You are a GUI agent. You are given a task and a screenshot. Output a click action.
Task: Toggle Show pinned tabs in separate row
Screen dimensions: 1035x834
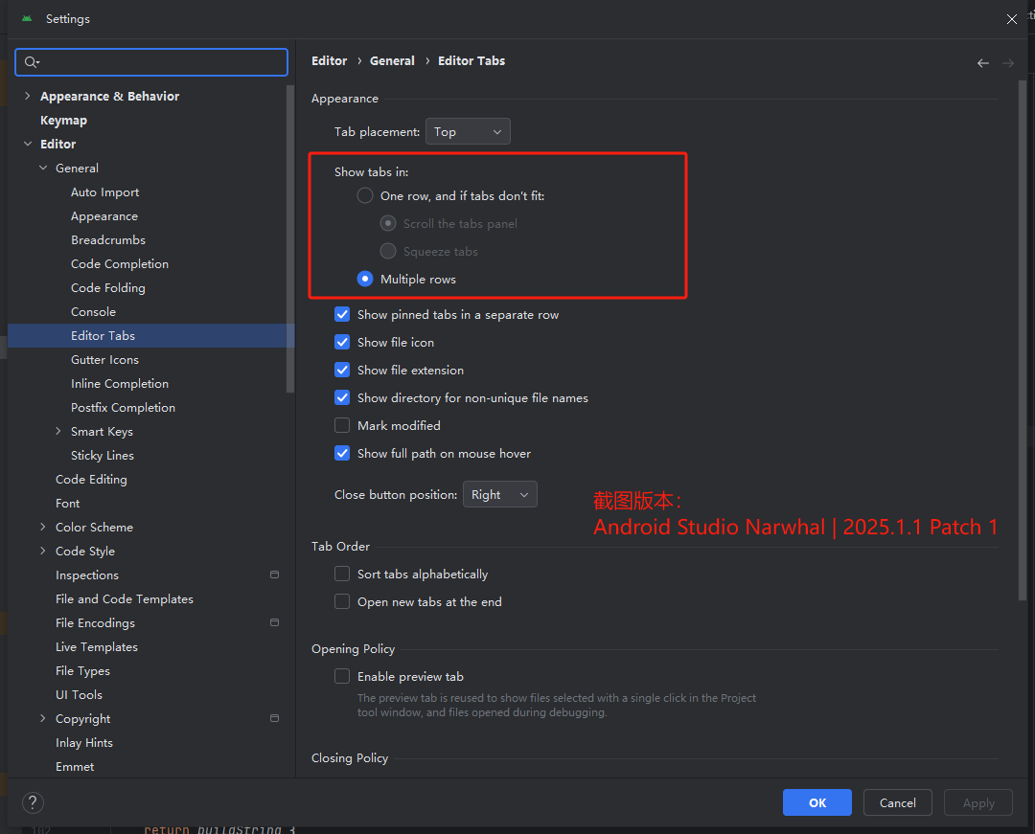click(x=342, y=314)
